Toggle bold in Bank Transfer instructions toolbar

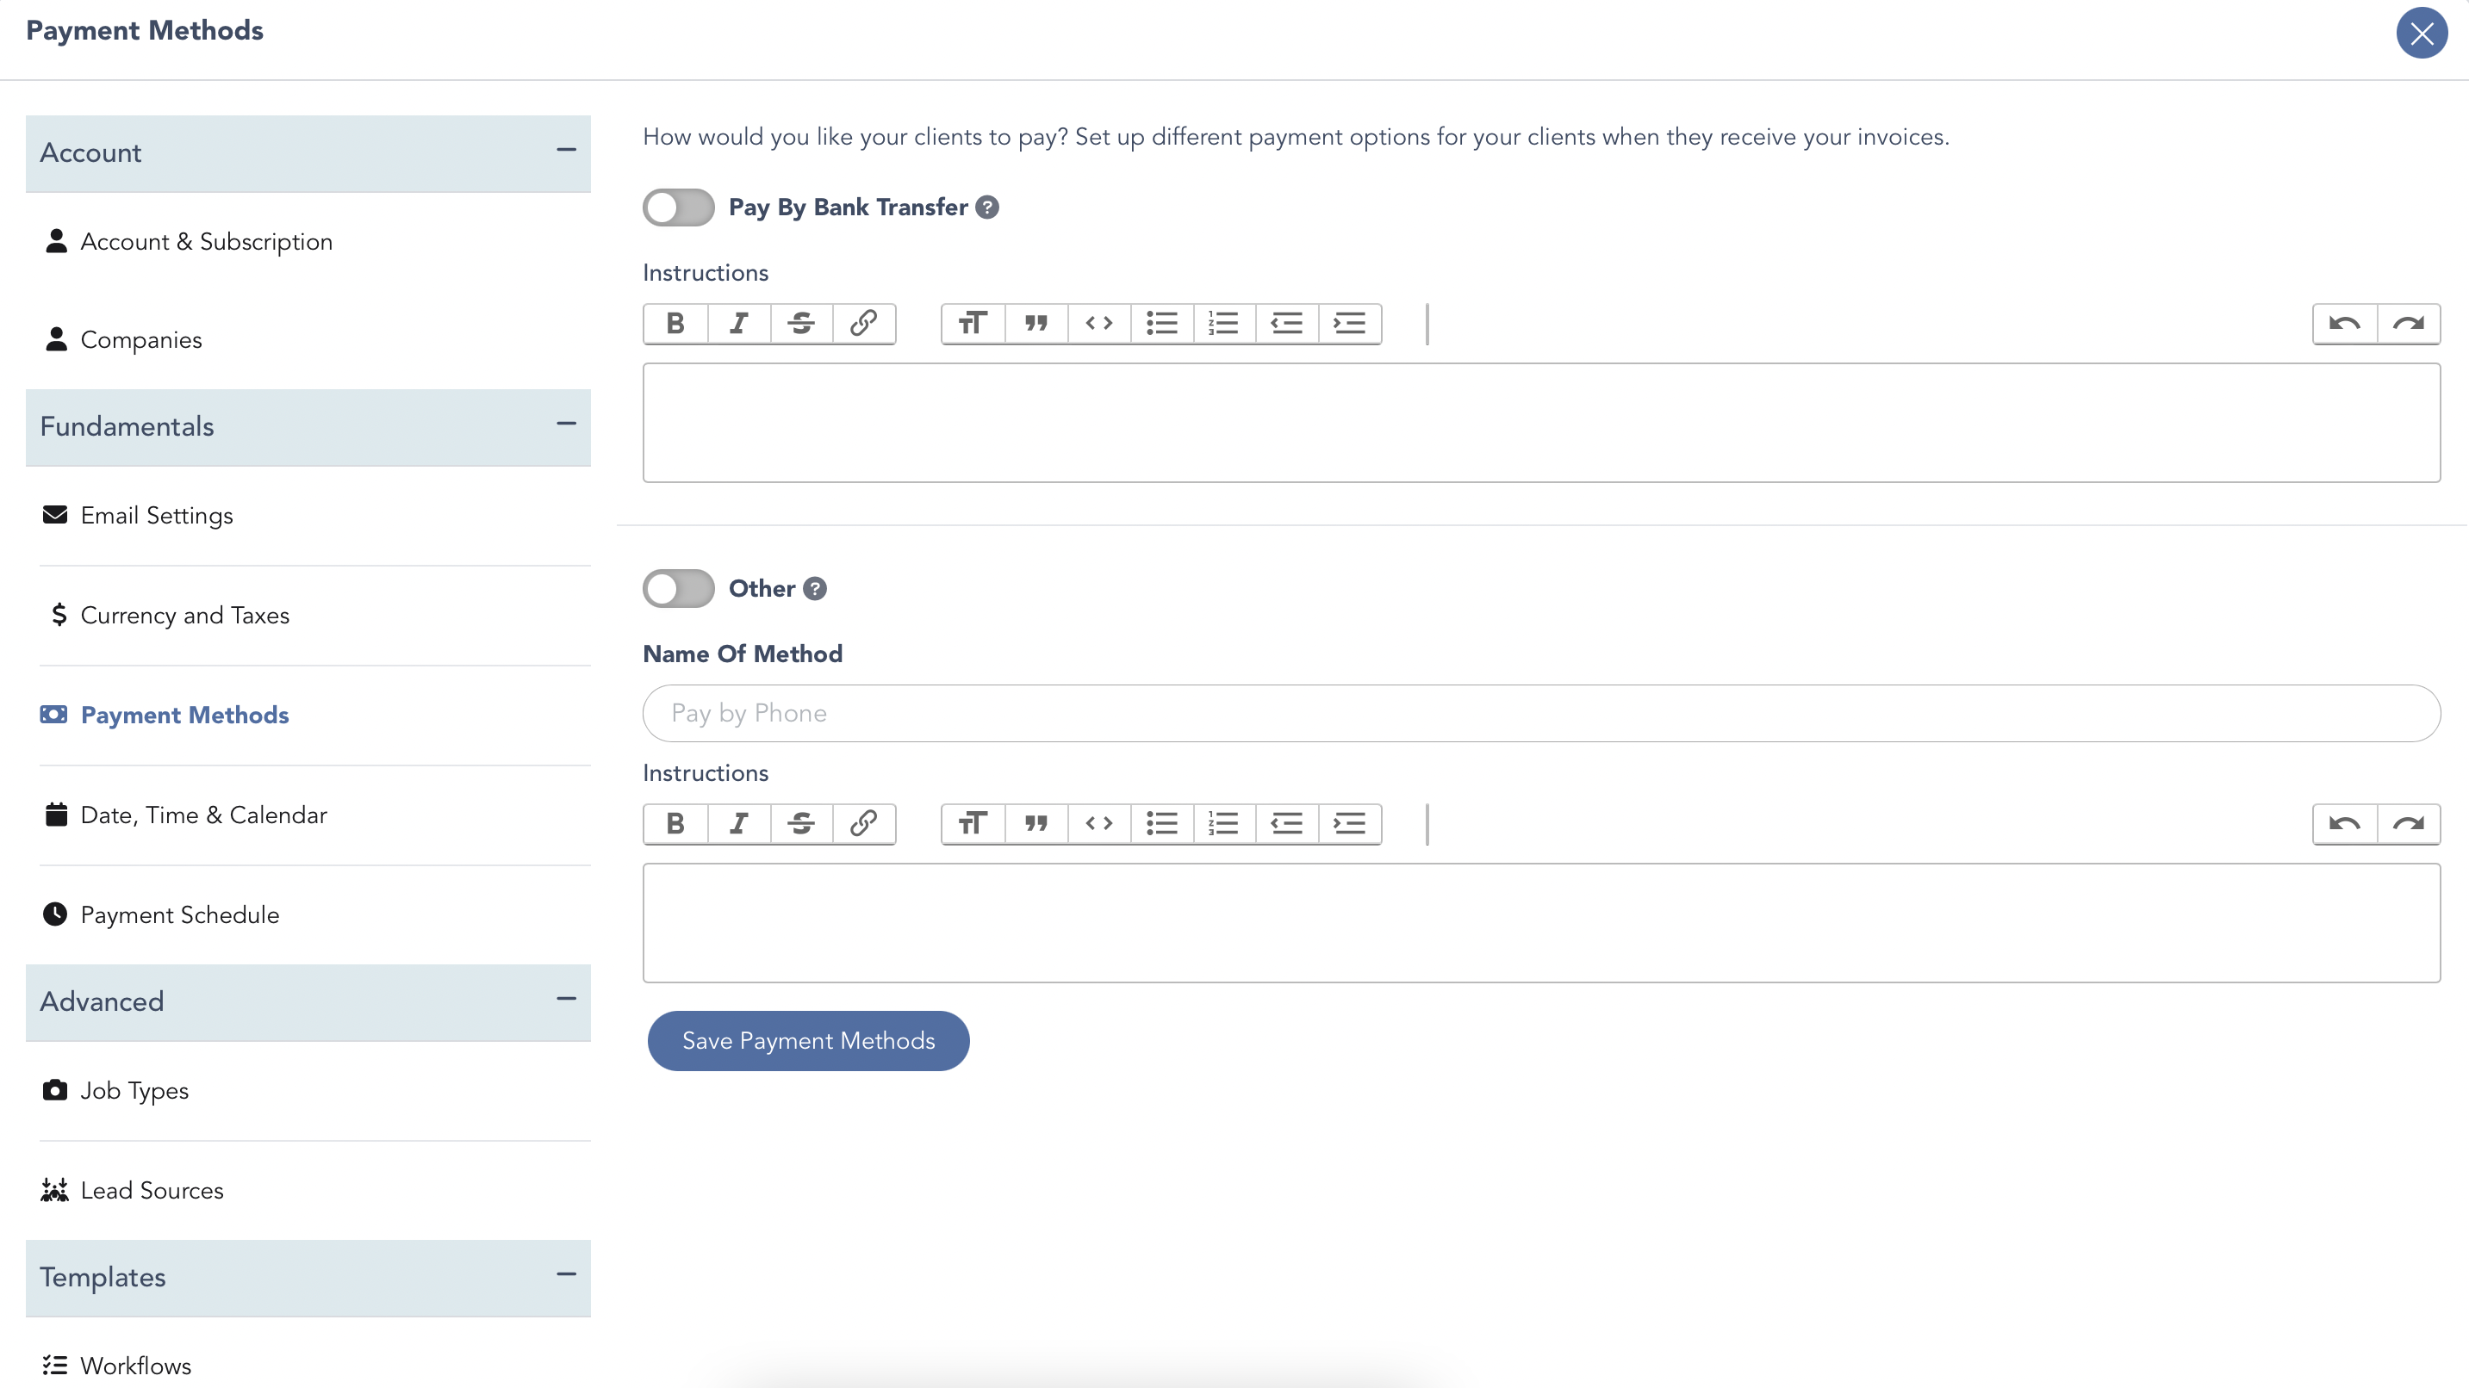[x=675, y=324]
